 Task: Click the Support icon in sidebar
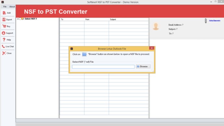[x=4, y=33]
